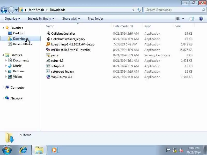Launch Internet Explorer from the taskbar

click(x=23, y=150)
